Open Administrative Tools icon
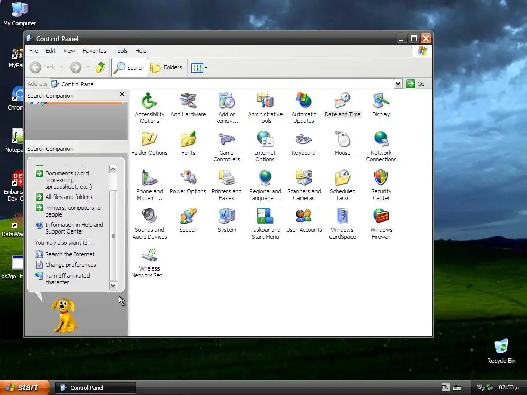Image resolution: width=527 pixels, height=395 pixels. (265, 108)
